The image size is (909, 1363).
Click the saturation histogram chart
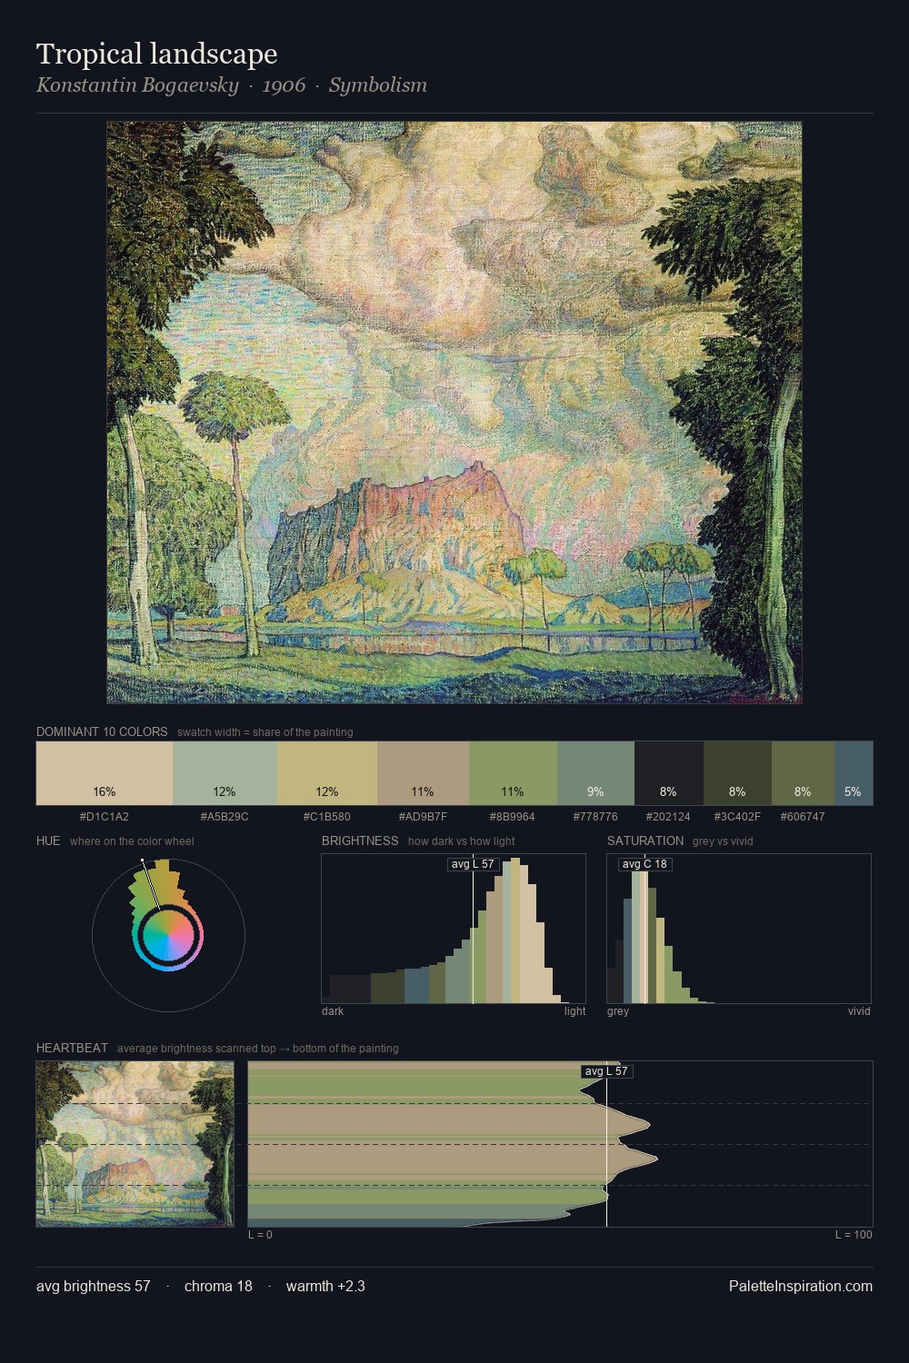click(739, 929)
